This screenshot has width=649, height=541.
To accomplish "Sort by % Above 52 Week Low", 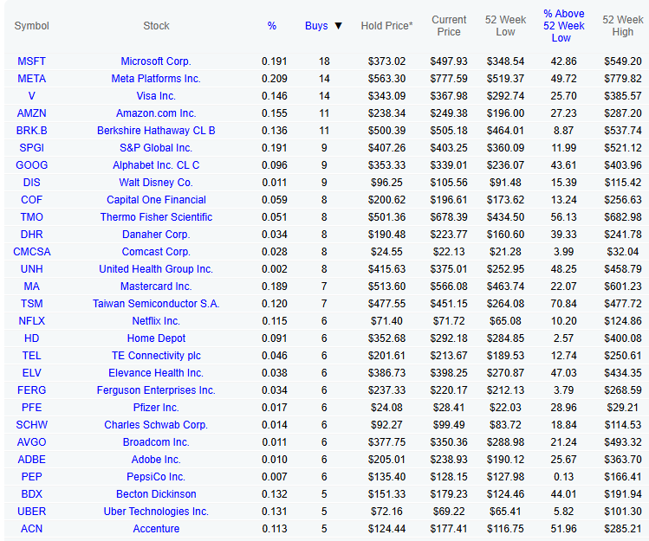I will coord(563,26).
